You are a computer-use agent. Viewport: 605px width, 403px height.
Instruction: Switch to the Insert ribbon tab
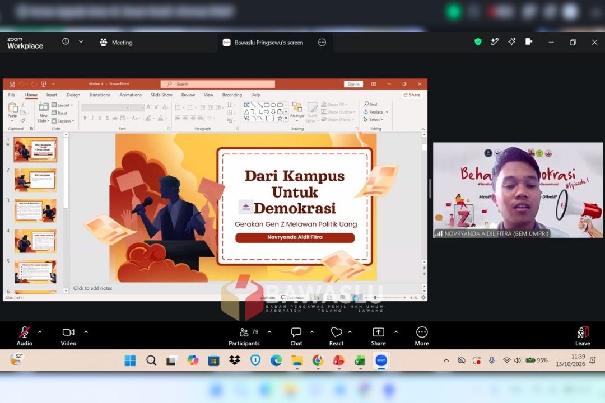tap(52, 95)
